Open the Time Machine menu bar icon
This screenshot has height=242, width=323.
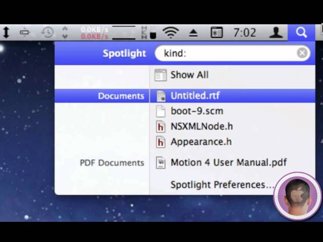coord(47,33)
